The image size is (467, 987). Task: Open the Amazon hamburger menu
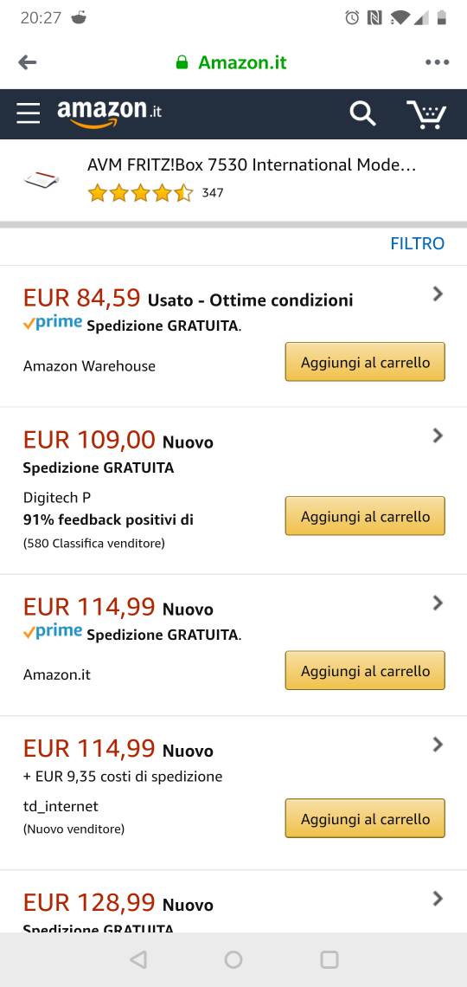[x=29, y=113]
